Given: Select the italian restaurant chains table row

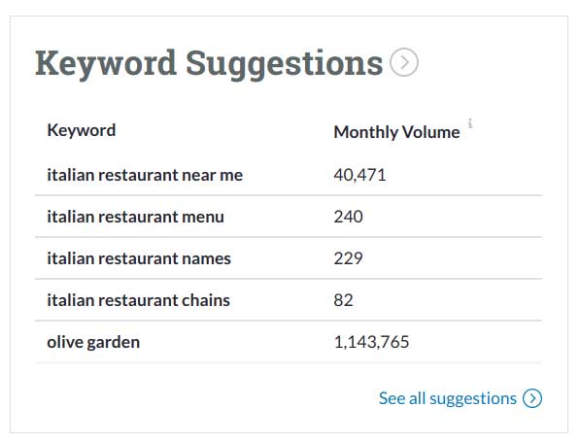Looking at the screenshot, I should (289, 300).
